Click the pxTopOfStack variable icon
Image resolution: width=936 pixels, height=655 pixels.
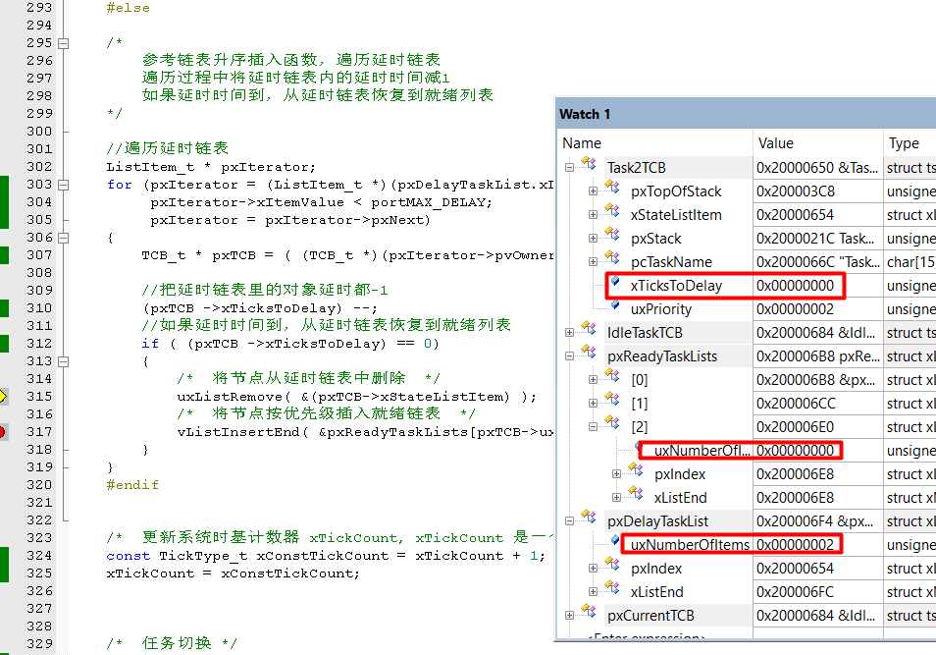612,187
